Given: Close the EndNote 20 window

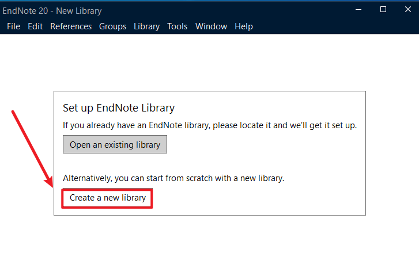Looking at the screenshot, I should pos(408,10).
